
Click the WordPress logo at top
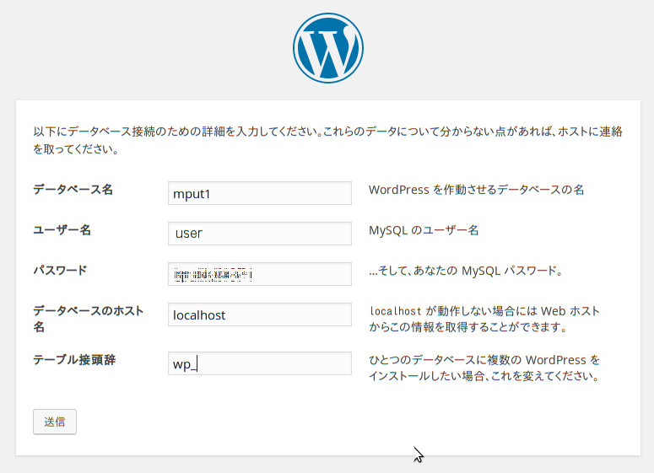327,48
